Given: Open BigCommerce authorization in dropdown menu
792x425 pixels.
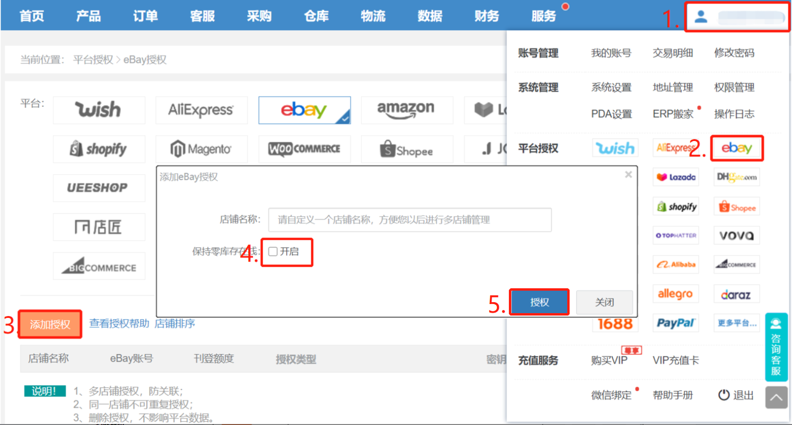Looking at the screenshot, I should click(737, 265).
